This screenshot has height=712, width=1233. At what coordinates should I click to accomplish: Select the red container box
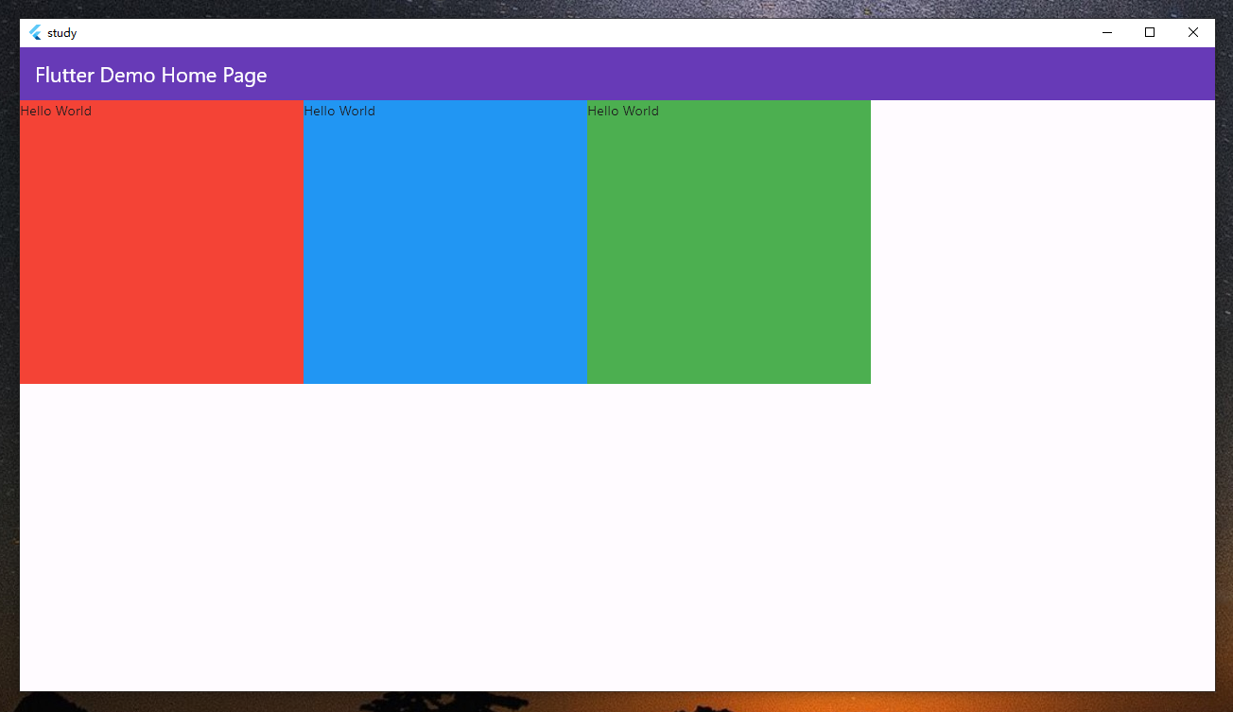(162, 242)
